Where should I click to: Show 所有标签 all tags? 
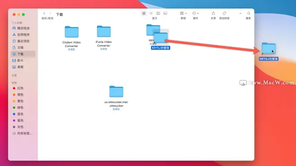[x=23, y=133]
